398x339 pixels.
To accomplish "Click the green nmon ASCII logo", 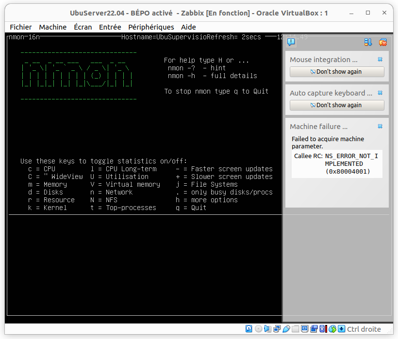I will (77, 75).
